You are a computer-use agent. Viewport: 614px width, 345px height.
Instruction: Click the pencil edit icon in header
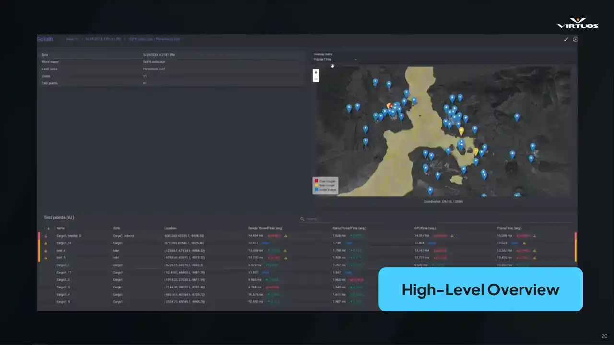pos(566,39)
